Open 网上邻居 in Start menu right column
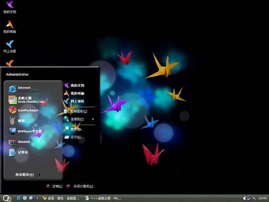The height and width of the screenshot is (202, 269). tap(74, 101)
